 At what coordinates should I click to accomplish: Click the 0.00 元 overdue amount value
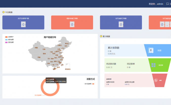click(x=127, y=84)
